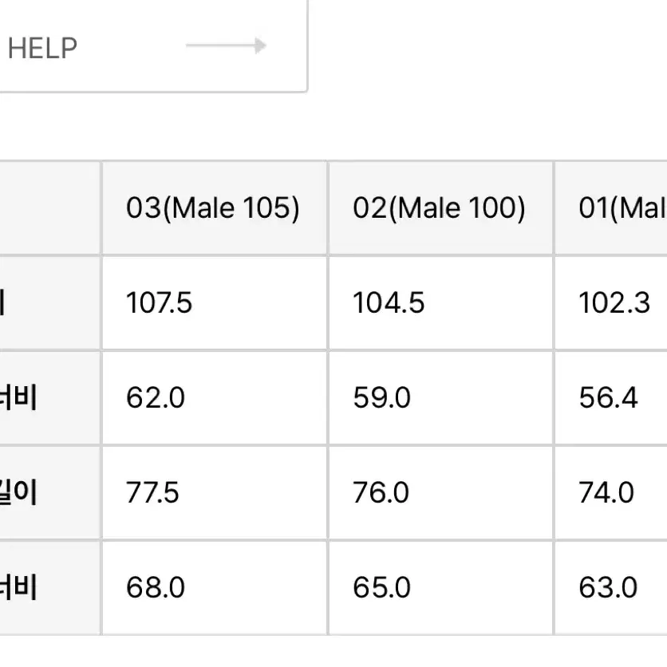Click the 62.0 cell
The width and height of the screenshot is (667, 667).
215,398
